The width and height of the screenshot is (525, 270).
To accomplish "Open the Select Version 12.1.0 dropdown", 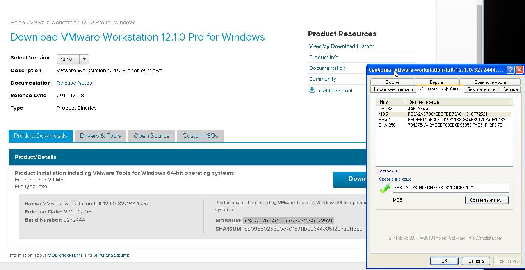I will point(73,59).
